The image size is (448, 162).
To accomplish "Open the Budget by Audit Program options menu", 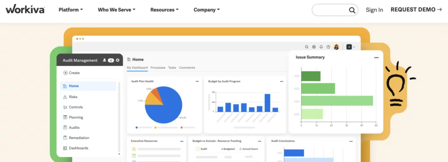I will click(x=281, y=81).
